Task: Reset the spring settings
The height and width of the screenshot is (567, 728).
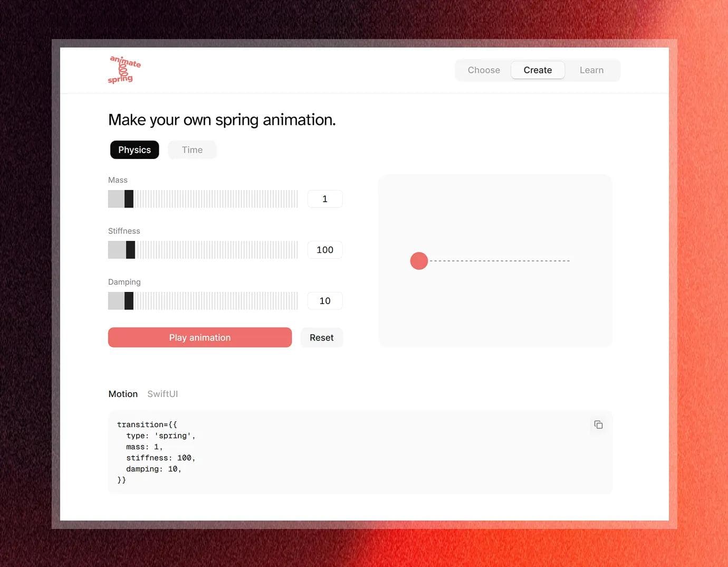Action: 321,338
